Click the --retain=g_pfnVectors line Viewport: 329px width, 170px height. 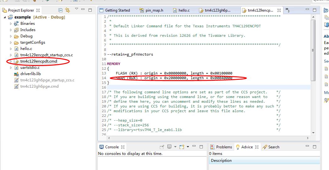[x=130, y=54]
